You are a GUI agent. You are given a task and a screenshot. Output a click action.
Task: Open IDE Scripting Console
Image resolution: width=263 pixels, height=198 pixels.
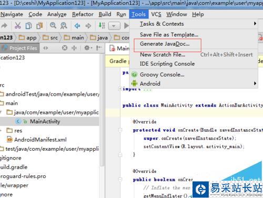coord(194,64)
